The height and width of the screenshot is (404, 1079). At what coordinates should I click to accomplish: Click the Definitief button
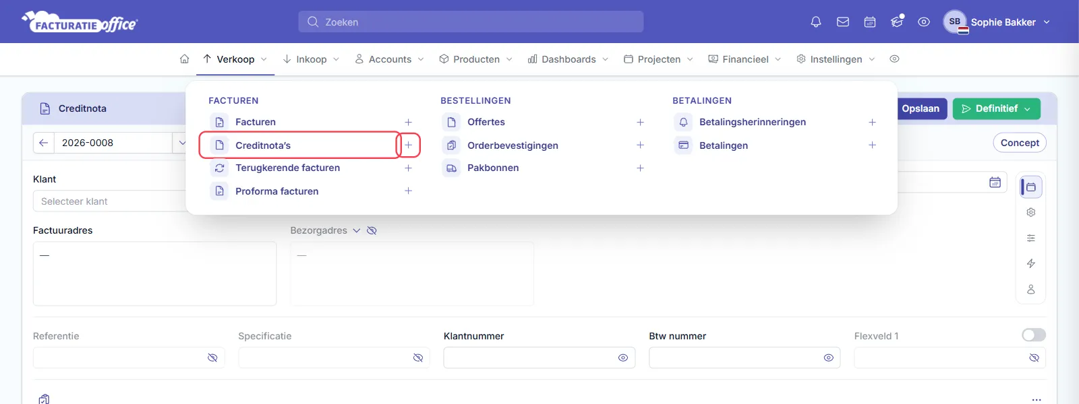pos(997,108)
